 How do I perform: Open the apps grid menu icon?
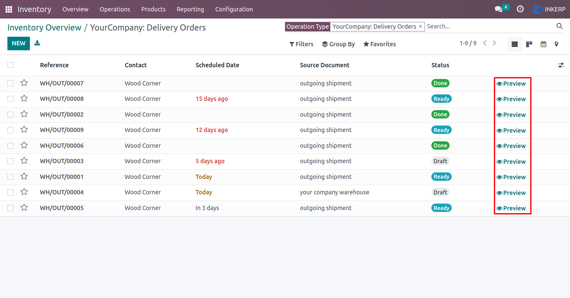click(9, 9)
